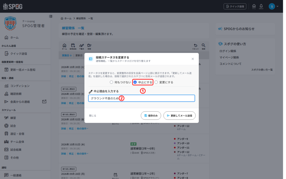Open ログイン関係 help link
Viewport: 286px width, 179px height.
(x=228, y=51)
